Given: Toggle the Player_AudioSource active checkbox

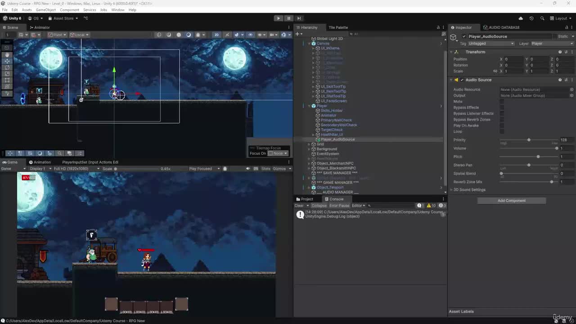Looking at the screenshot, I should point(464,36).
